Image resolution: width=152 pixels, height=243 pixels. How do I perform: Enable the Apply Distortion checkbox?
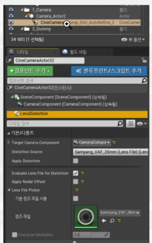click(76, 161)
